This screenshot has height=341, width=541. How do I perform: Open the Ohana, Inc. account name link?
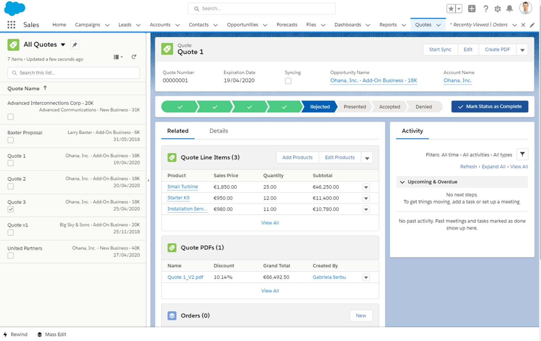(x=457, y=80)
